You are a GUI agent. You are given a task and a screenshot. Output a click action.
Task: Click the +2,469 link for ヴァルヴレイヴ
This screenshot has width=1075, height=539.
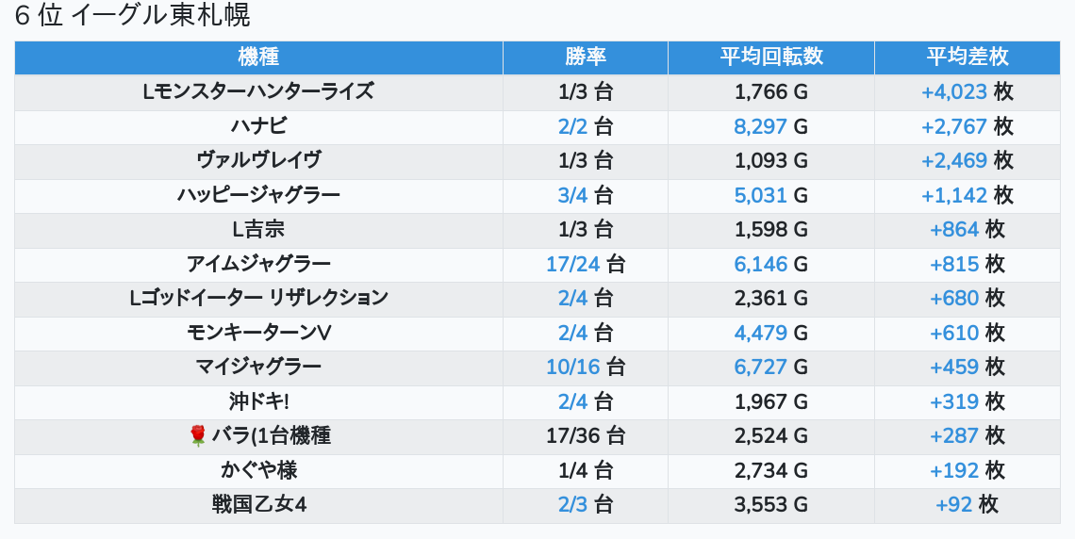pyautogui.click(x=953, y=160)
